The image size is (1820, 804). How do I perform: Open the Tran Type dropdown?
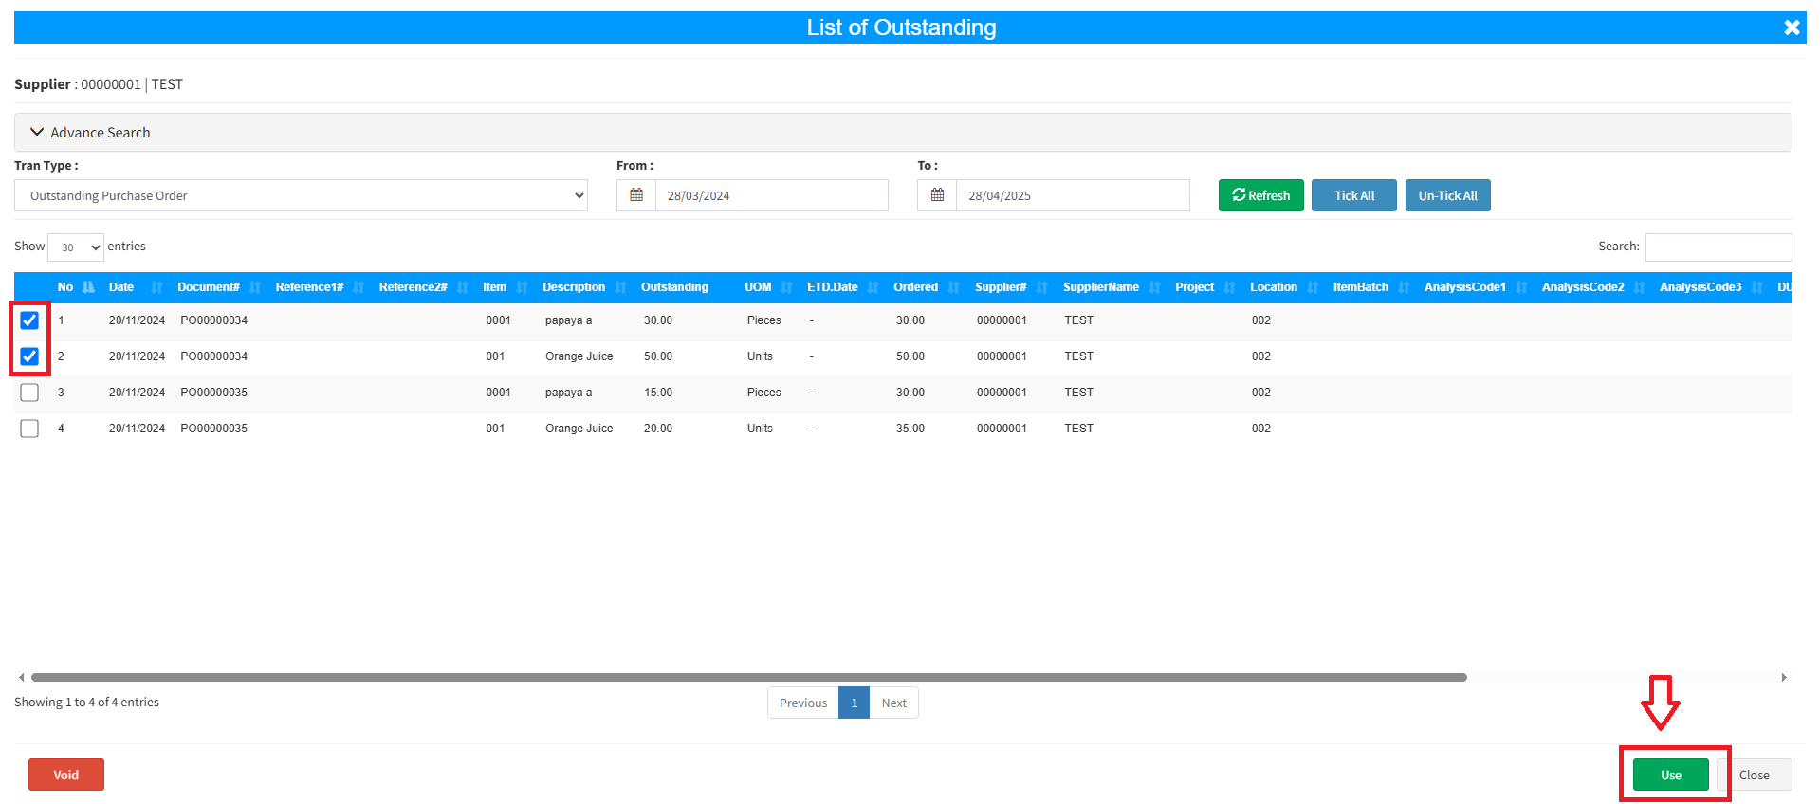pyautogui.click(x=301, y=195)
